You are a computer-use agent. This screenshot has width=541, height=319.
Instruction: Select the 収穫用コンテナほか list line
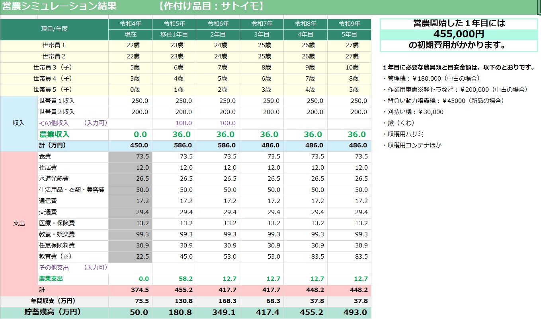412,145
